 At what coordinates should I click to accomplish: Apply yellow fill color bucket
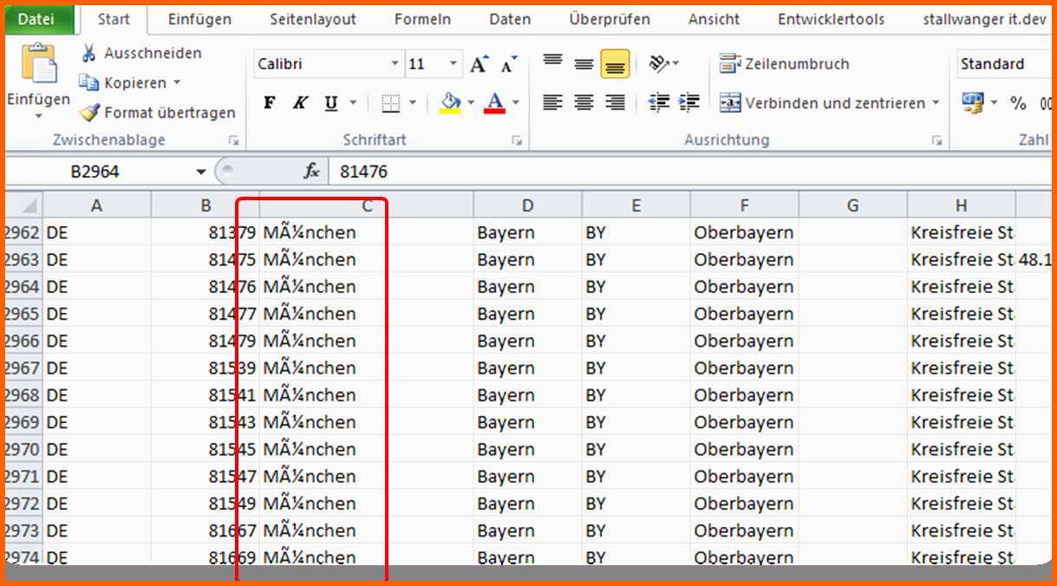coord(450,103)
